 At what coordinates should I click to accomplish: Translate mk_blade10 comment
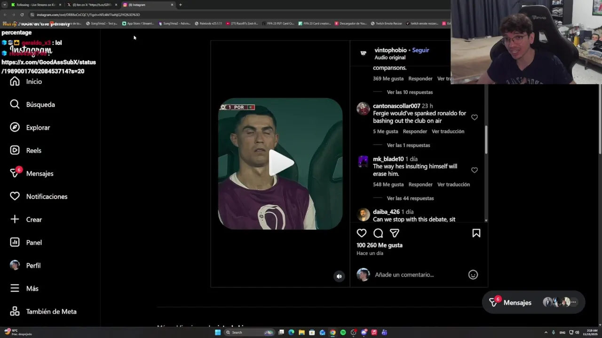453,184
